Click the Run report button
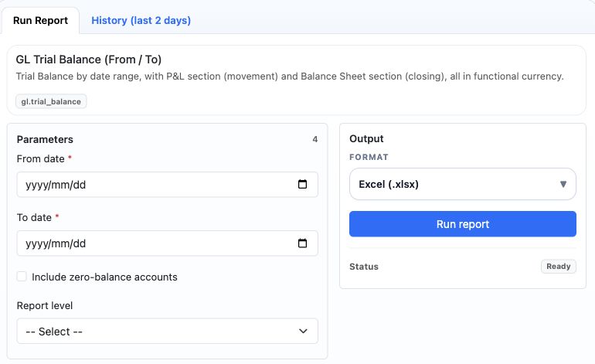 tap(463, 224)
